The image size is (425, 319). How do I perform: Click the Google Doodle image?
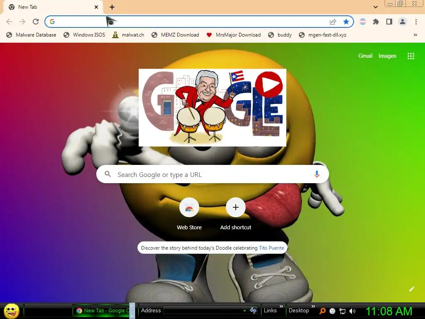pyautogui.click(x=212, y=108)
